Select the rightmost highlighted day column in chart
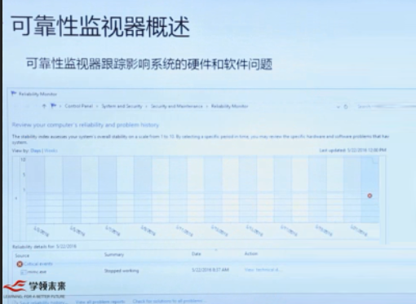Viewport: 416px width, 304px height. pos(370,190)
